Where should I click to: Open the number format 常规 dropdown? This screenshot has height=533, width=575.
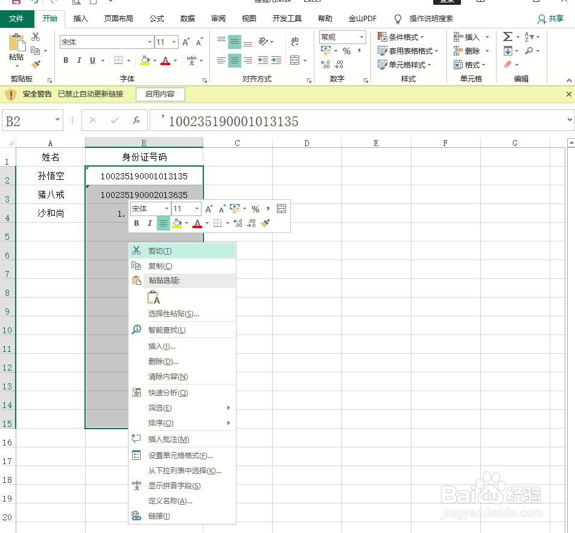361,37
